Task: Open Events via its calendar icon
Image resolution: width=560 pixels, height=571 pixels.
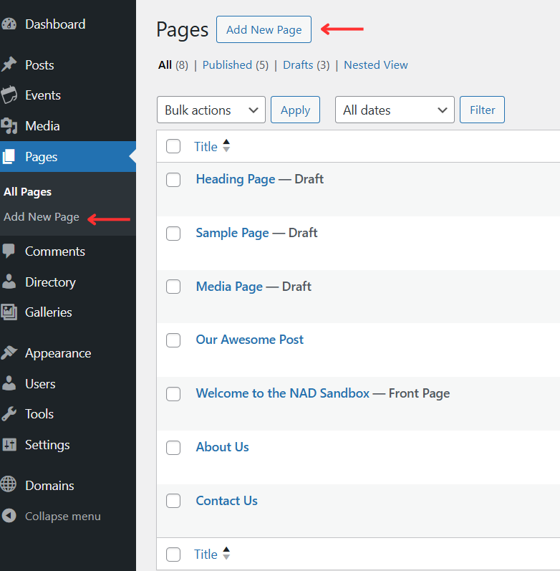Action: click(x=9, y=95)
